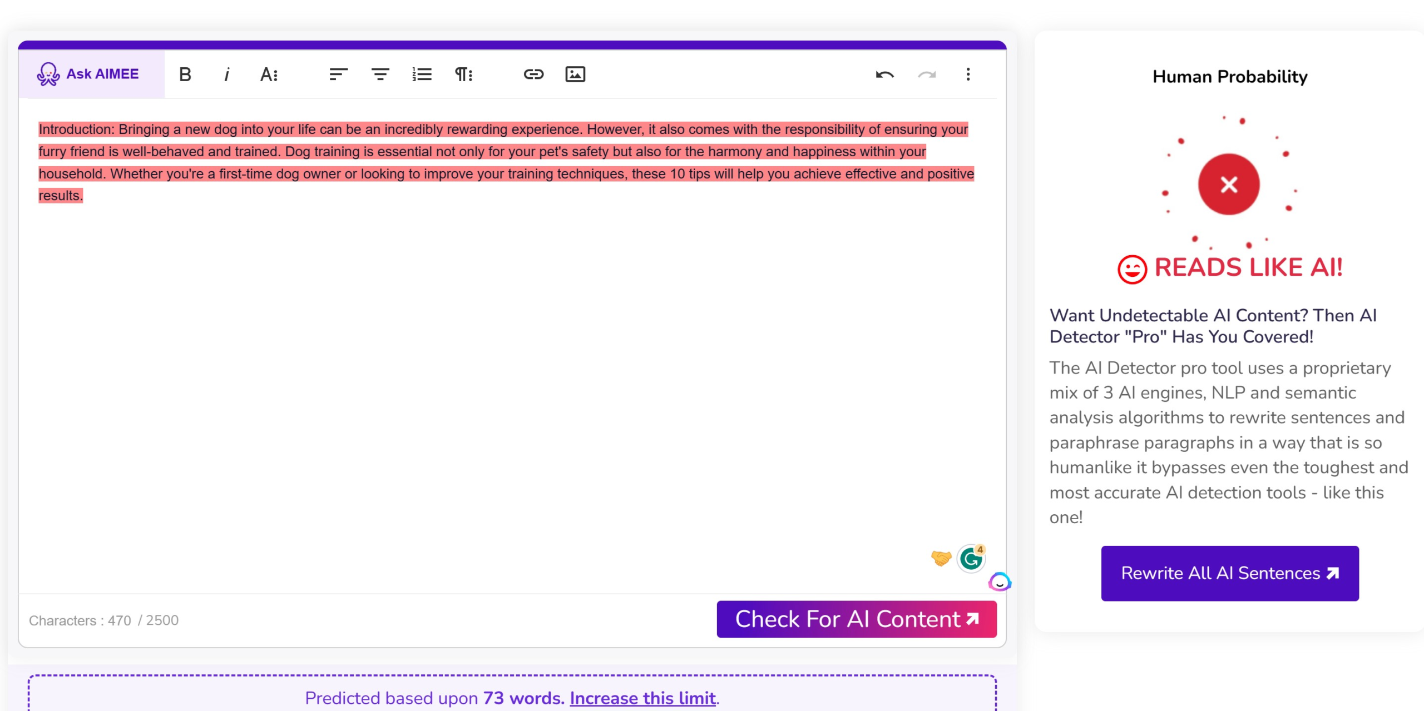Undo the last edit
This screenshot has width=1424, height=711.
coord(884,74)
